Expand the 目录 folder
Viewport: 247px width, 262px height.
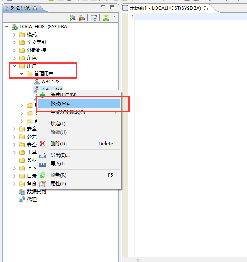(15, 176)
